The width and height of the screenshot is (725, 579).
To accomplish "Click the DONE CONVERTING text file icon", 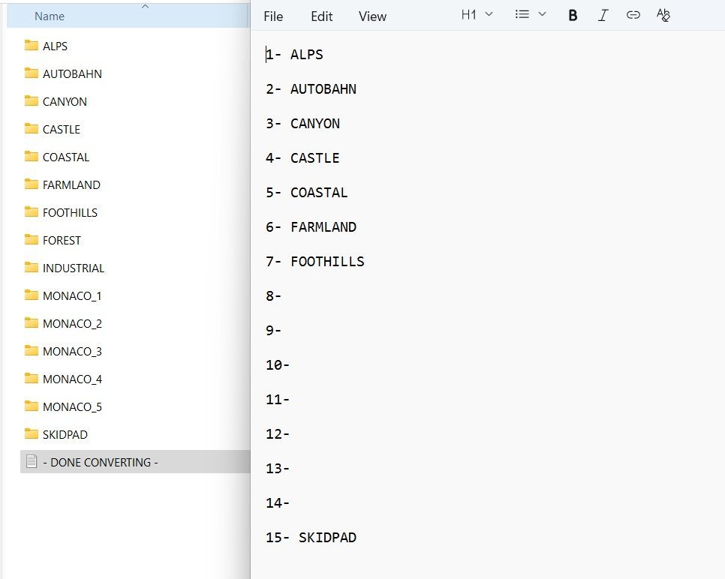I will [x=32, y=462].
